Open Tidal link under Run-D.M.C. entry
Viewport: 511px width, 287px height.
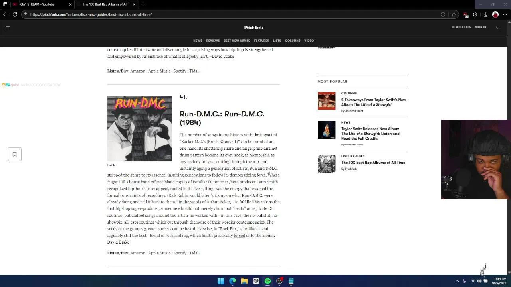tap(194, 253)
